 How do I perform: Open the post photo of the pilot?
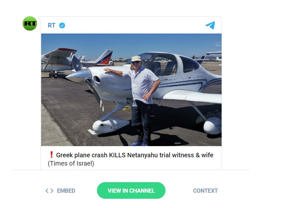pos(131,90)
